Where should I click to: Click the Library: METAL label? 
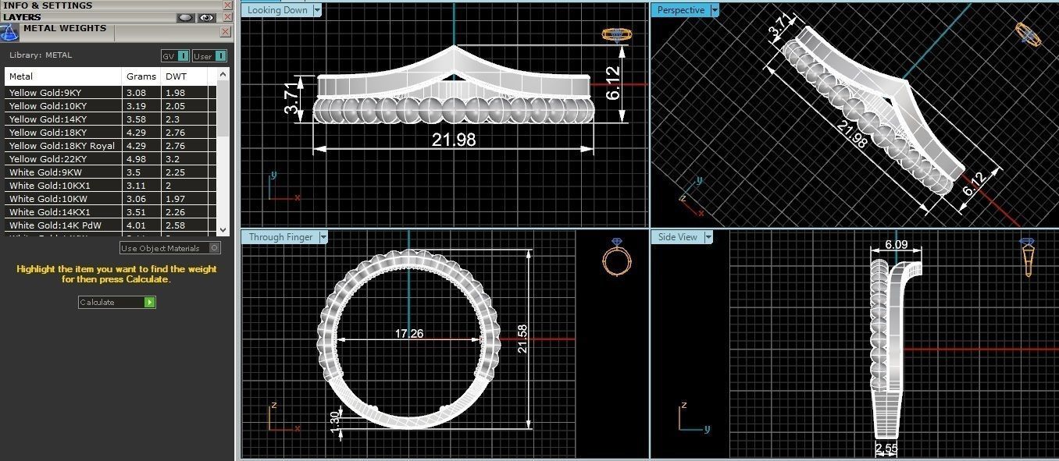click(x=41, y=55)
